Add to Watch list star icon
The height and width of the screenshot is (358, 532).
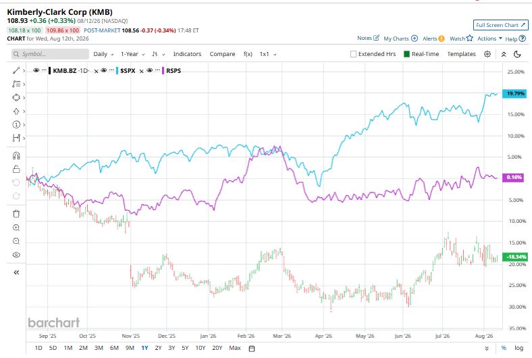click(x=470, y=38)
